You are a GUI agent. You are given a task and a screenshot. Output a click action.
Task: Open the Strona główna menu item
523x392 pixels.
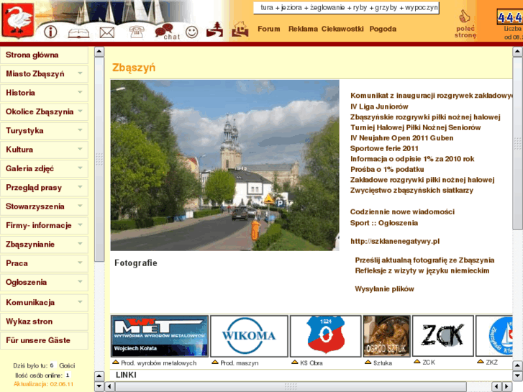tap(44, 55)
